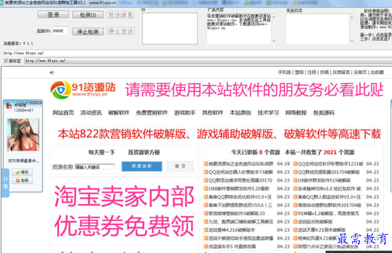
Task: Reject the video invite with 拒绝 button
Action: pyautogui.click(x=22, y=181)
